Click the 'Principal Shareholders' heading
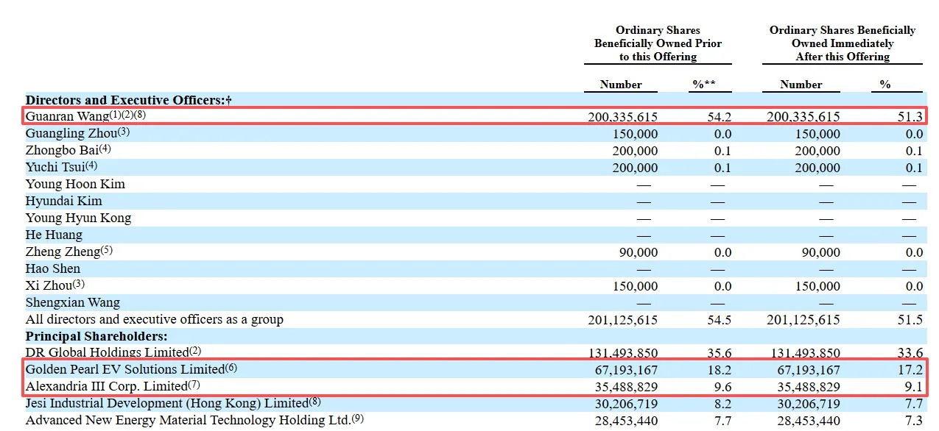The height and width of the screenshot is (431, 939). [96, 336]
